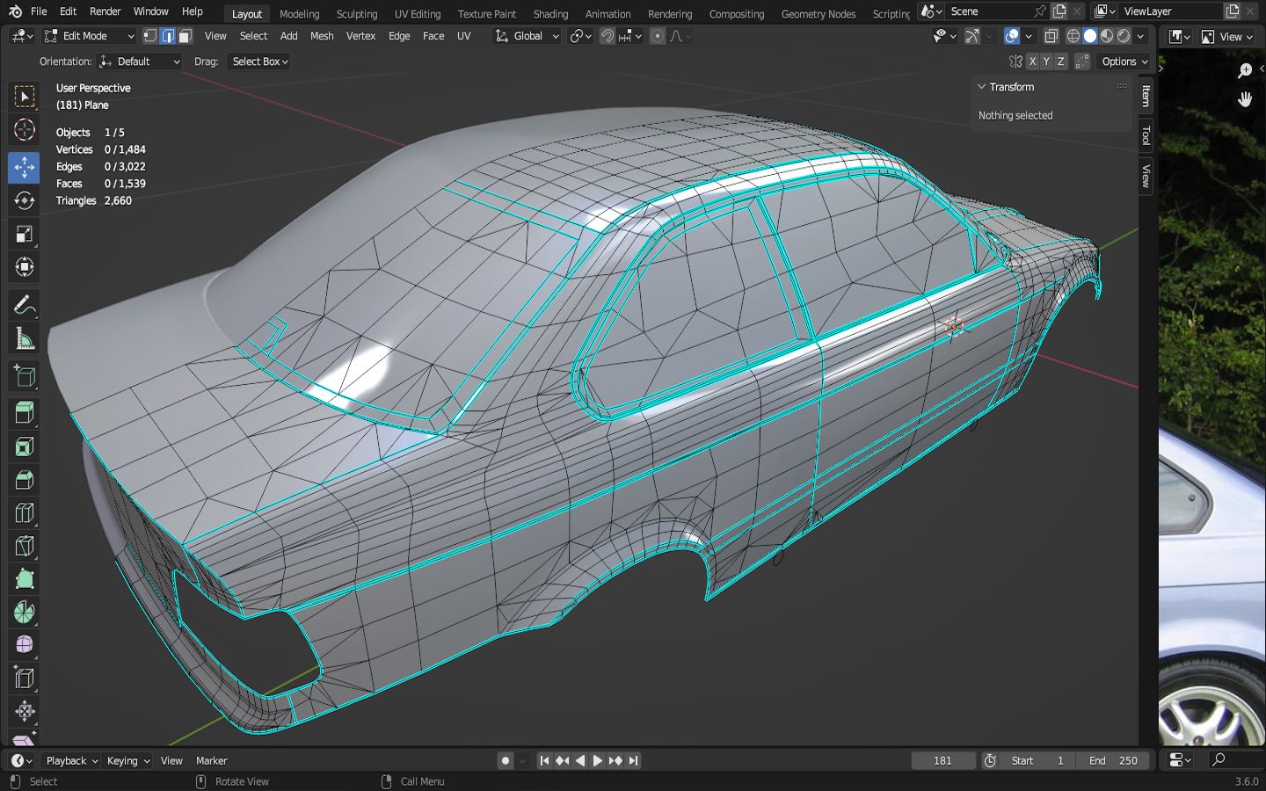This screenshot has width=1266, height=791.
Task: Choose the Annotate pencil tool
Action: click(24, 305)
